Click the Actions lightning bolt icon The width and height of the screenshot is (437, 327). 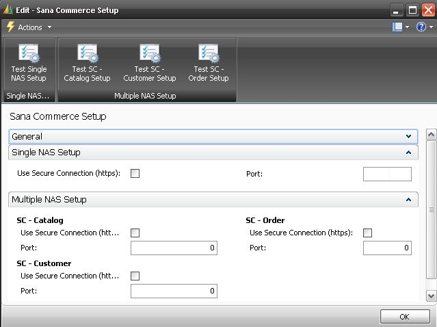[x=10, y=27]
